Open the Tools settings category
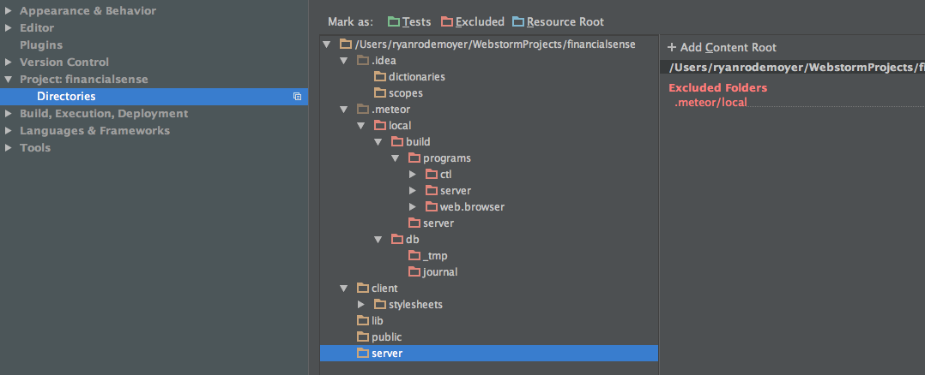 point(35,147)
